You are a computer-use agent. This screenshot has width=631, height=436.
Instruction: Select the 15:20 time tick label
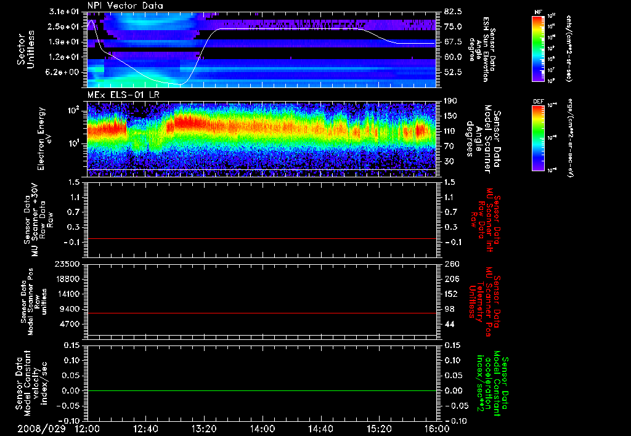coord(379,428)
